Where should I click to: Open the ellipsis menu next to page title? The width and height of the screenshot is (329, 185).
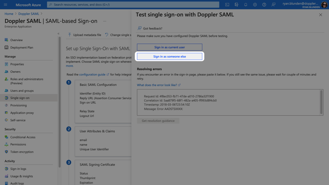(105, 21)
